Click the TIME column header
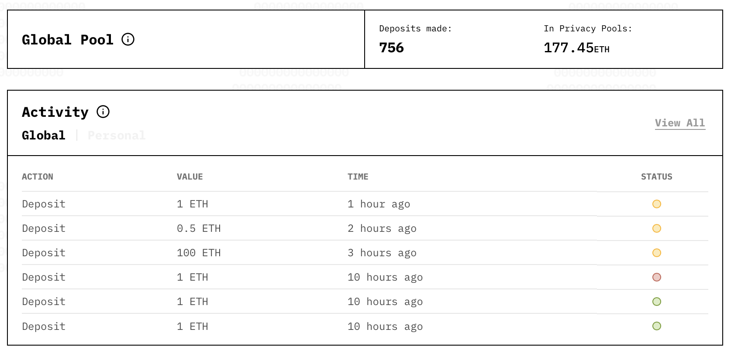Viewport: 731px width, 353px height. pos(358,176)
